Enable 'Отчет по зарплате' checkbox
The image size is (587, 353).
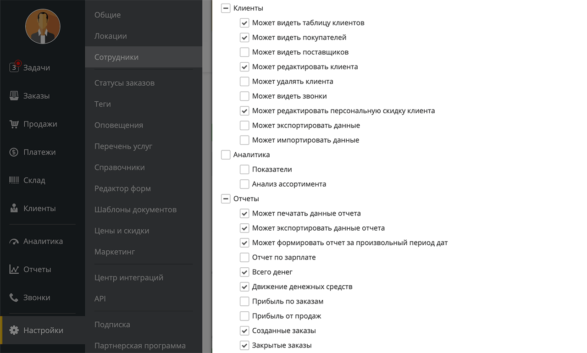[x=244, y=257]
